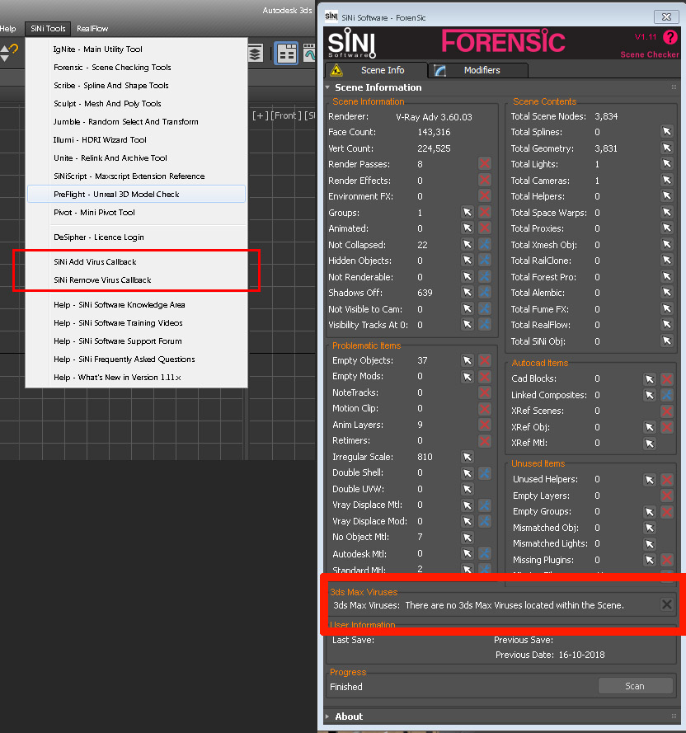Click blue fix icon for Not Collapsed
The image size is (686, 733).
485,245
